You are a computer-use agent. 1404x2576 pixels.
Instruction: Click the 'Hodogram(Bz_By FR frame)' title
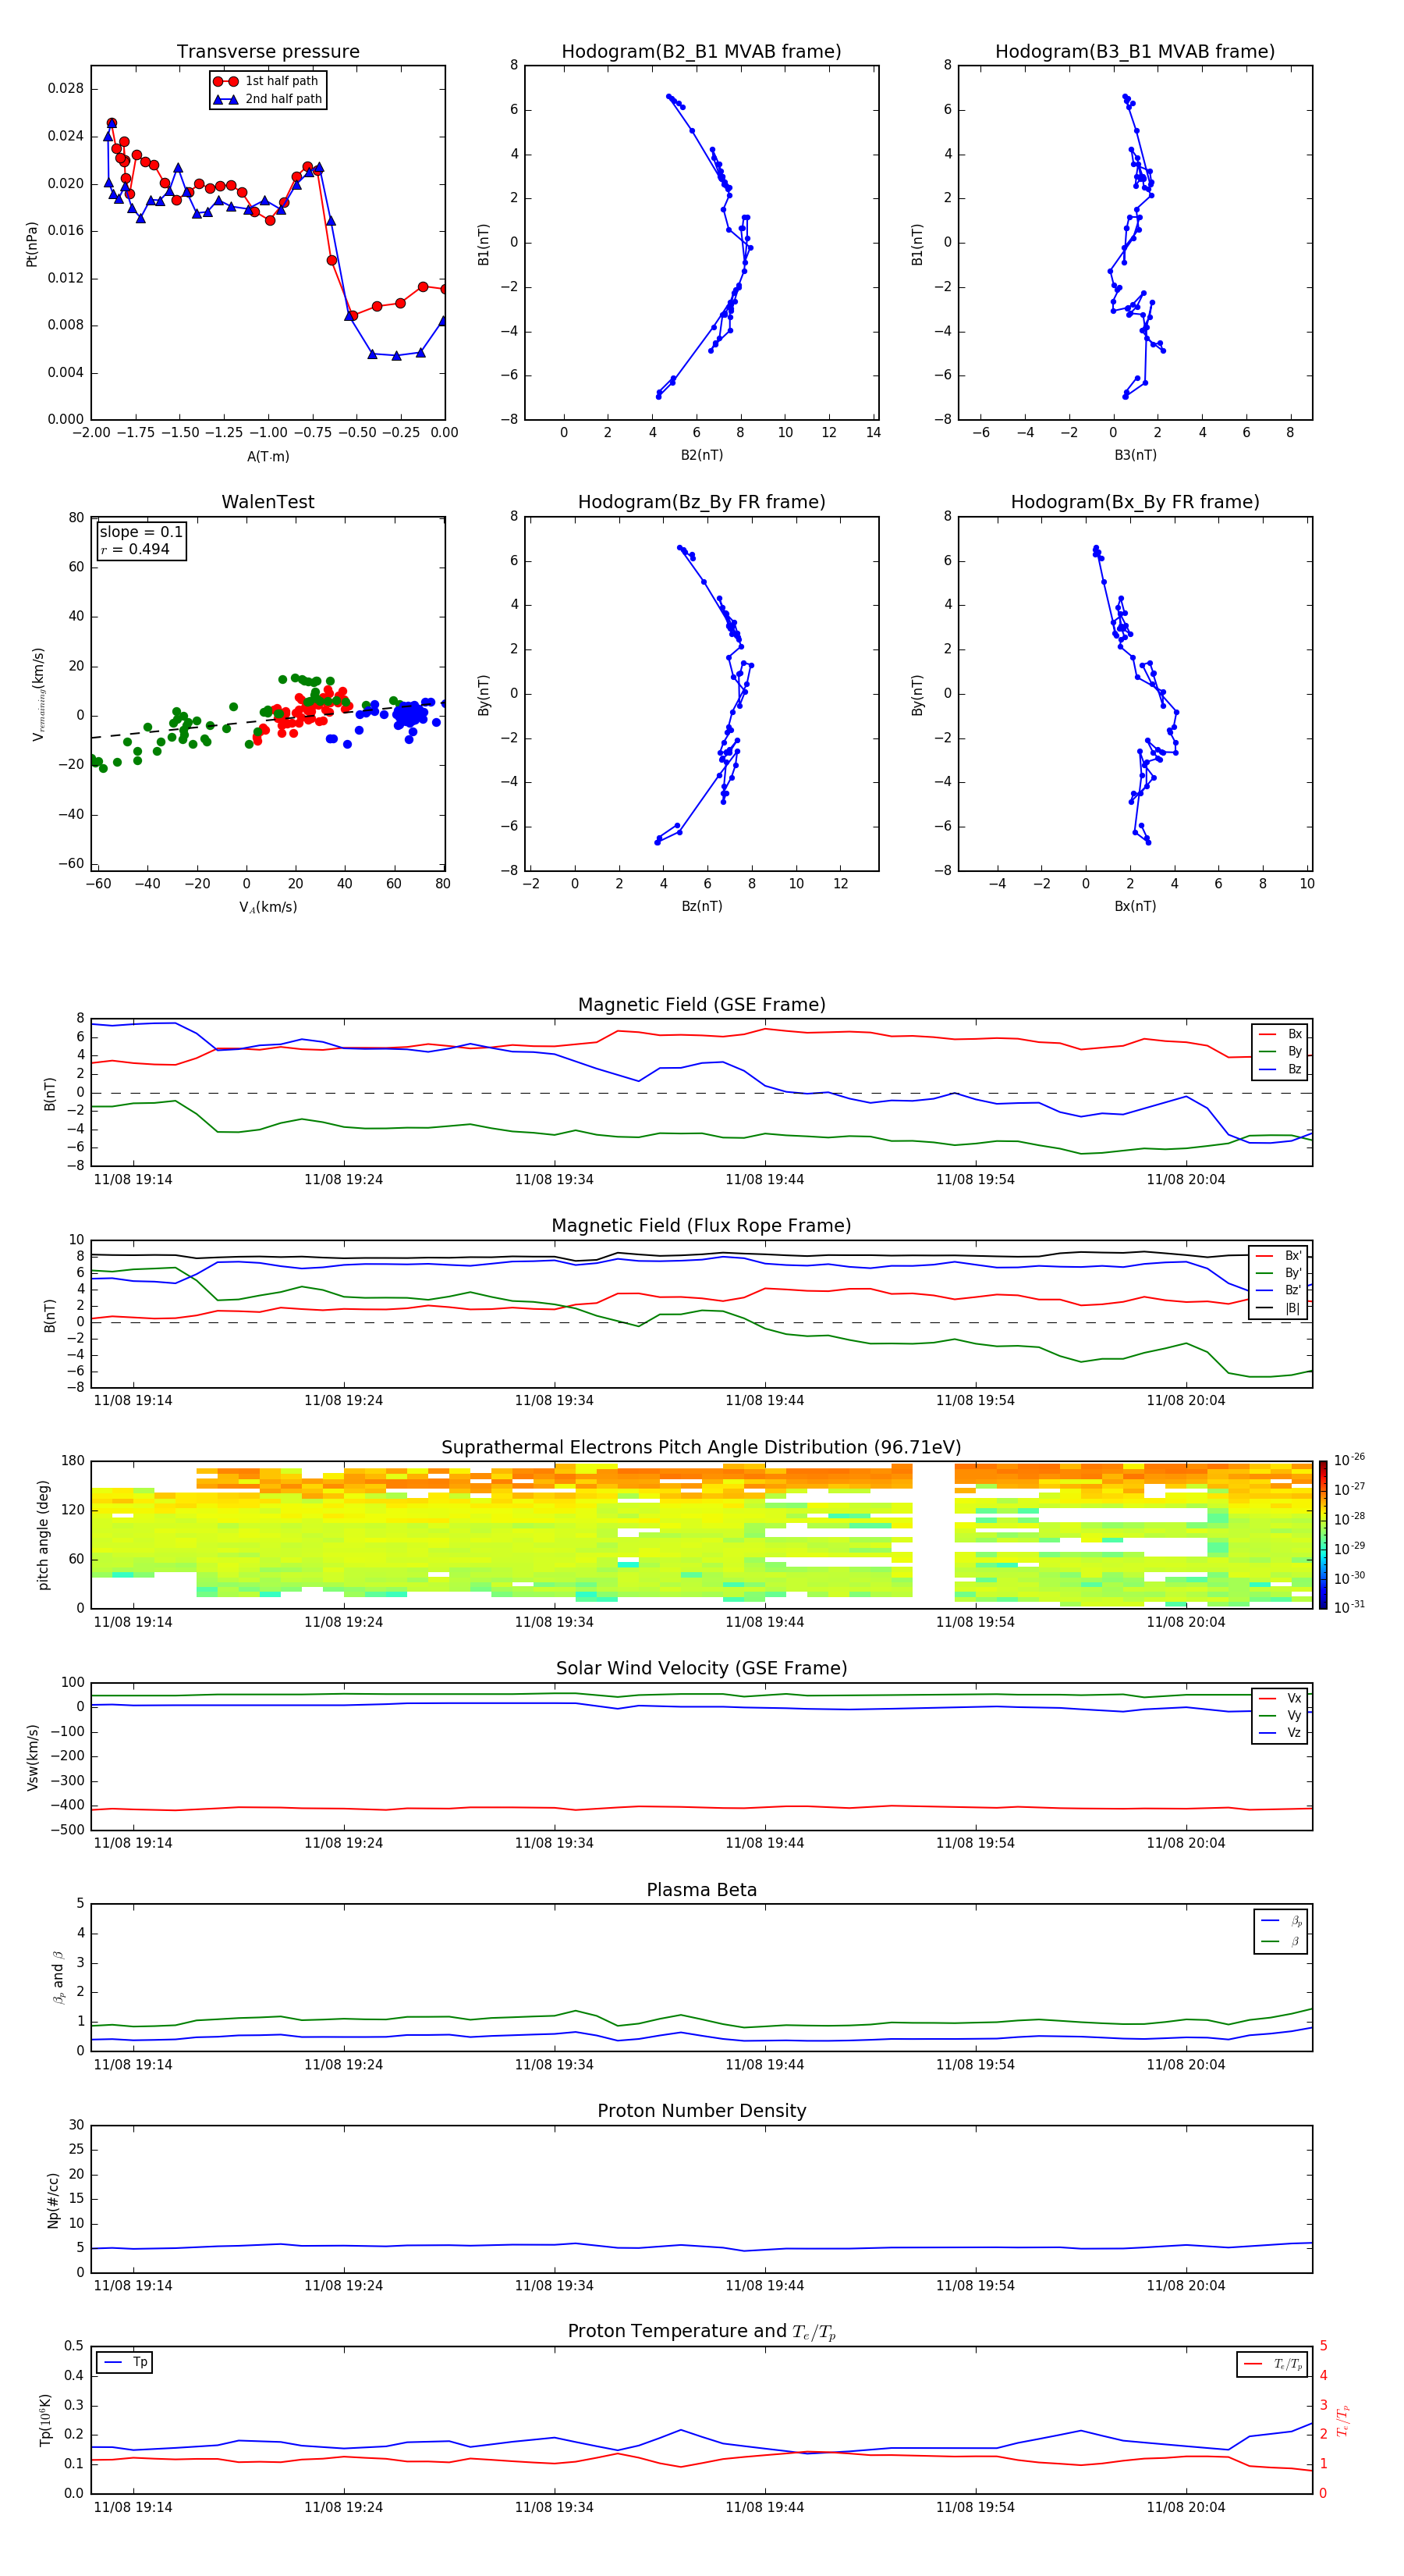click(x=701, y=502)
